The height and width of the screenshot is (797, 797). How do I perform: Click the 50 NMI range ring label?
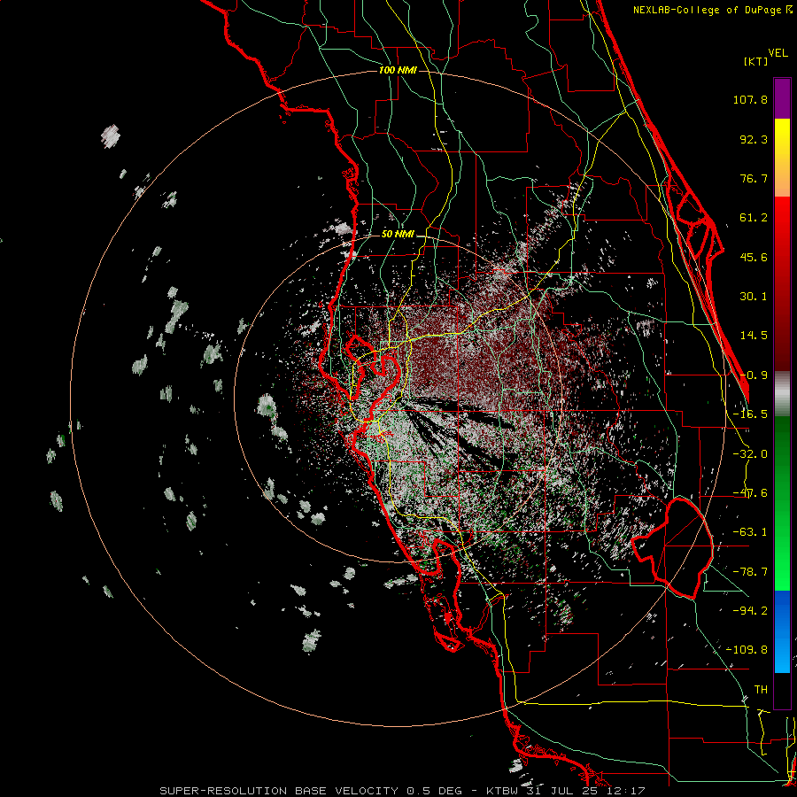(x=398, y=235)
